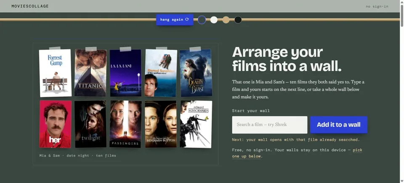404x183 pixels.
Task: Open the Twilight poster
Action: pyautogui.click(x=90, y=124)
